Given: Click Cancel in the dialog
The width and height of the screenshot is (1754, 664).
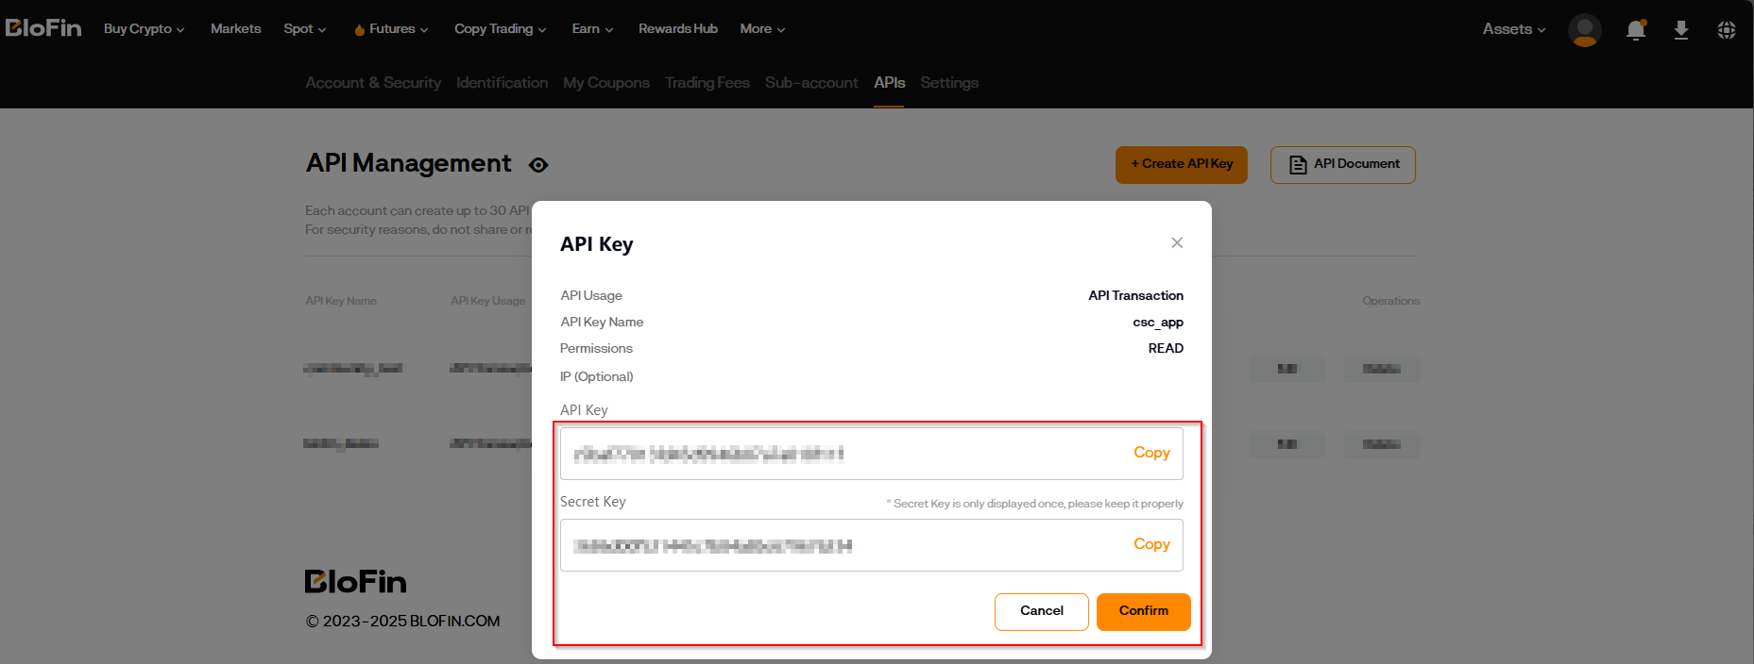Looking at the screenshot, I should 1041,611.
